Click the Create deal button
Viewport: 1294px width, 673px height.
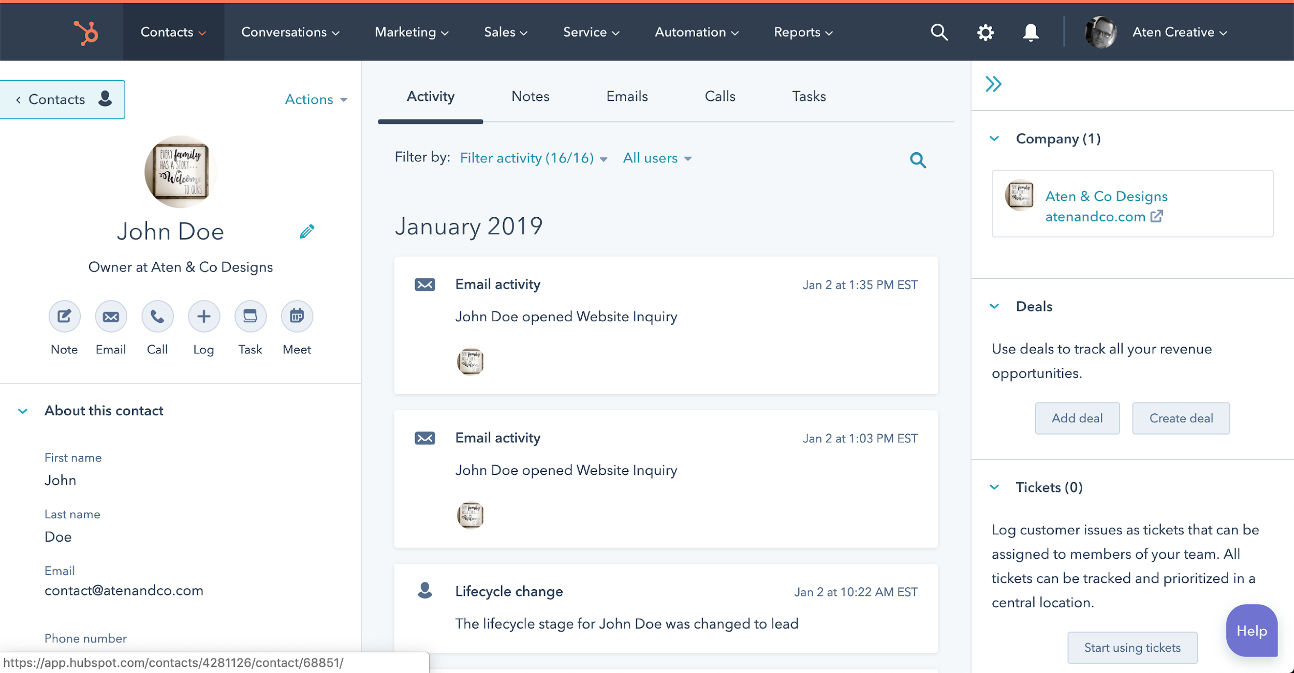point(1181,418)
